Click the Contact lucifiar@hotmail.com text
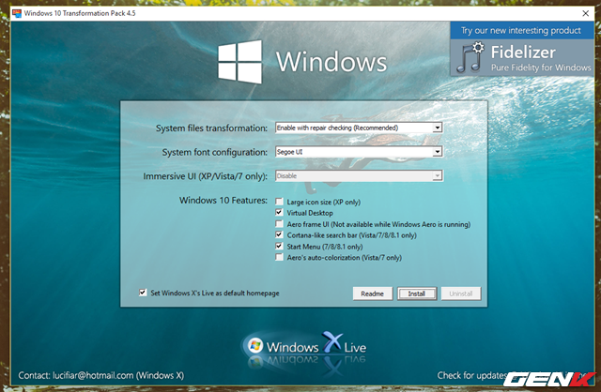The height and width of the screenshot is (392, 601). (101, 375)
